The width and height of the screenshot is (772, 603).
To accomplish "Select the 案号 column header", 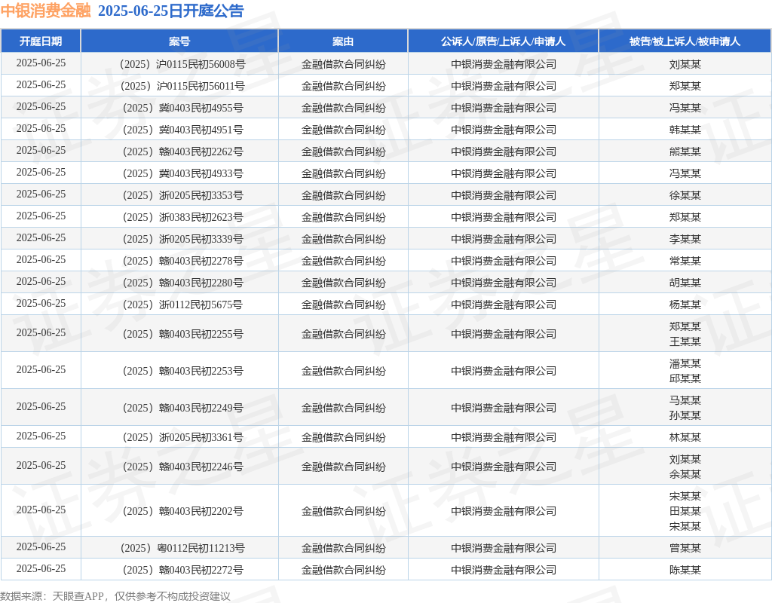I will tap(179, 41).
